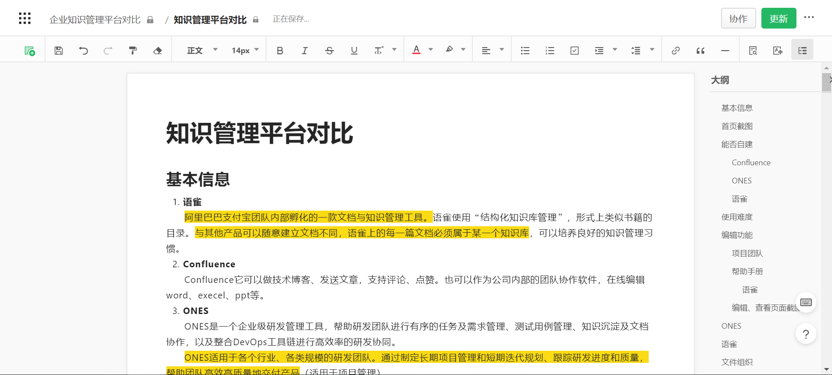Image resolution: width=832 pixels, height=375 pixels.
Task: Click the outline panel scrollbar
Action: (826, 82)
